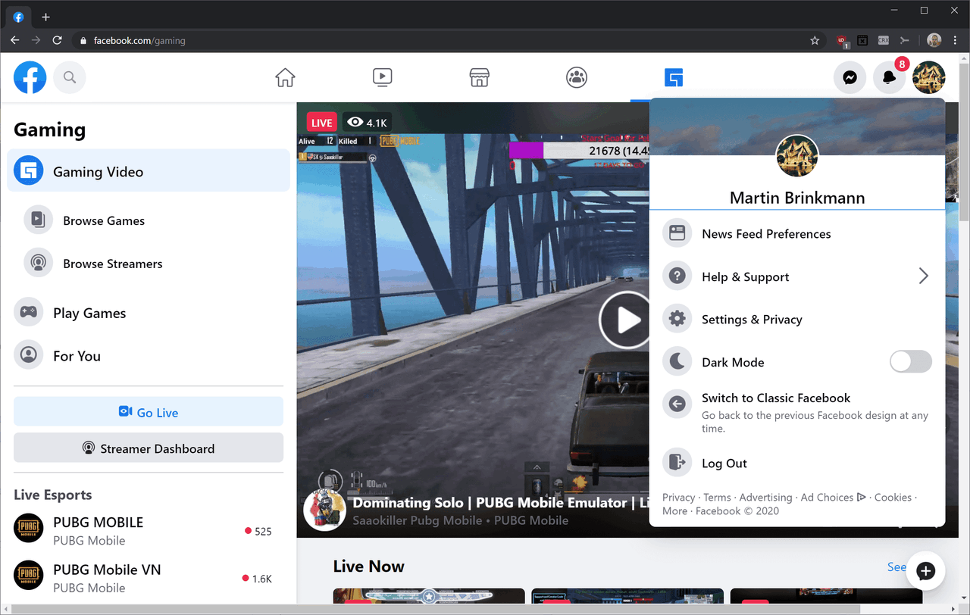This screenshot has width=970, height=615.
Task: Open the Facebook search icon
Action: [70, 77]
